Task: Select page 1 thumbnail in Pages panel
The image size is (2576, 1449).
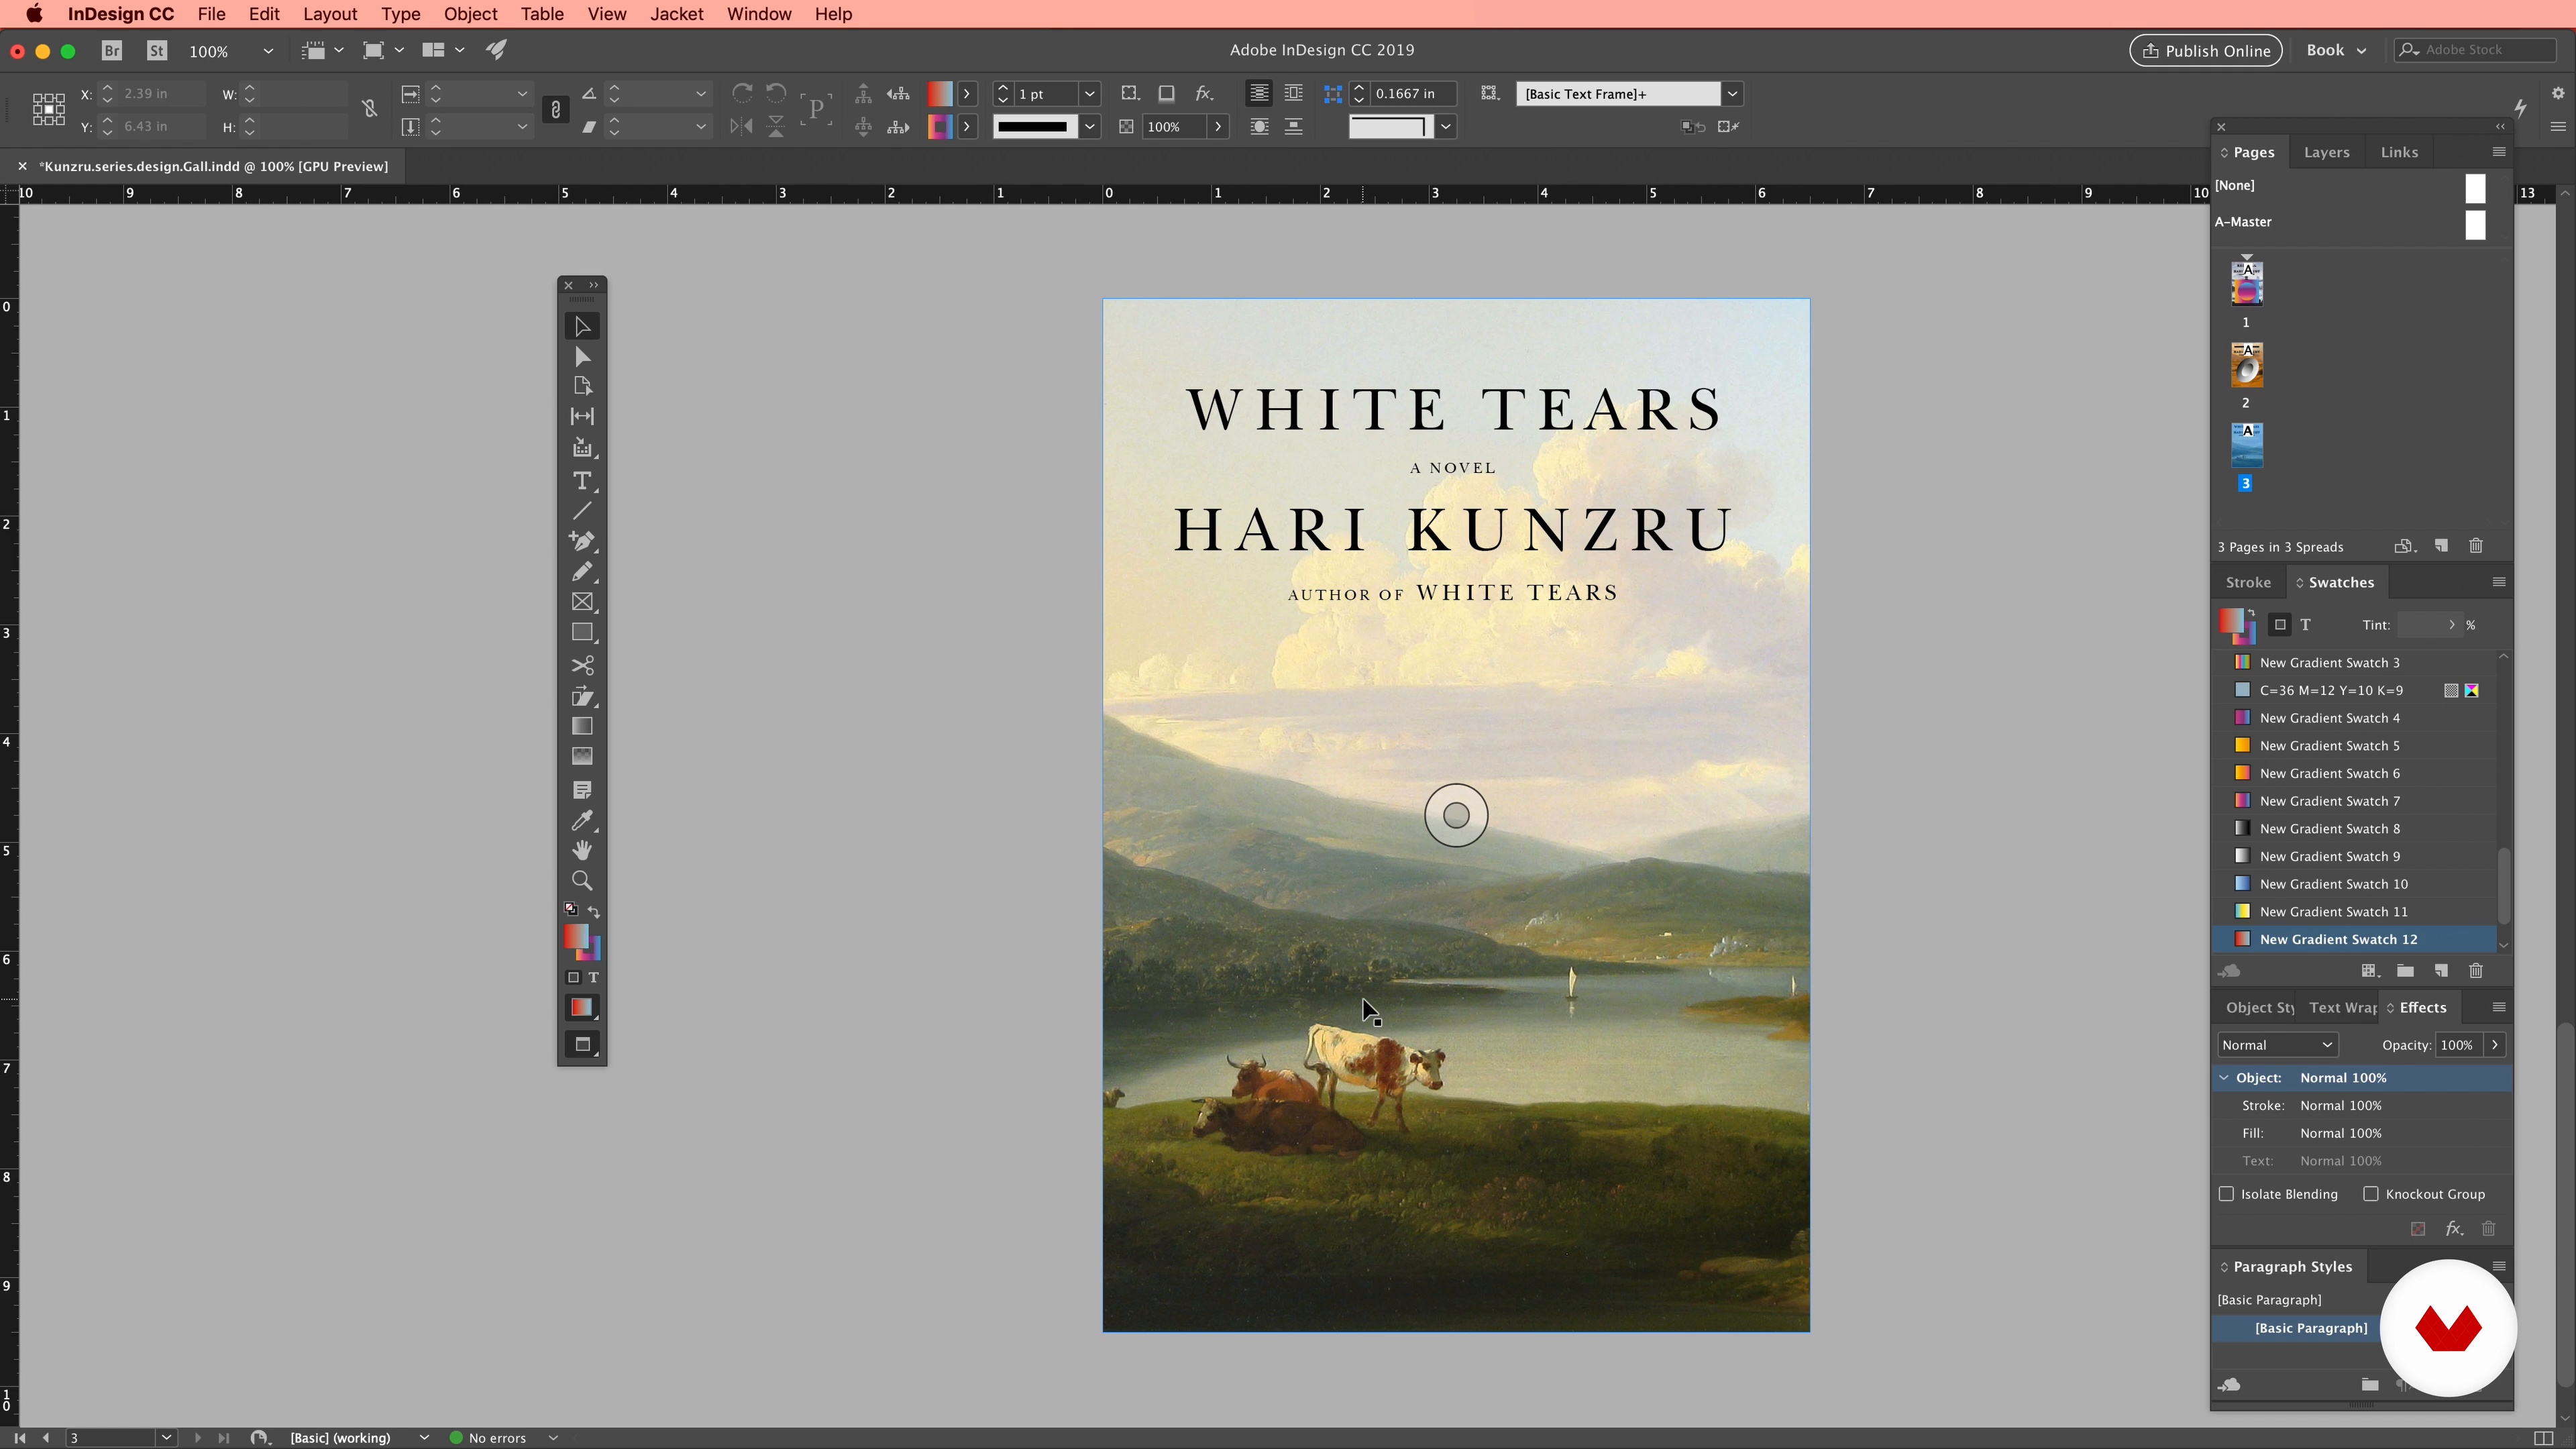Action: (x=2247, y=284)
